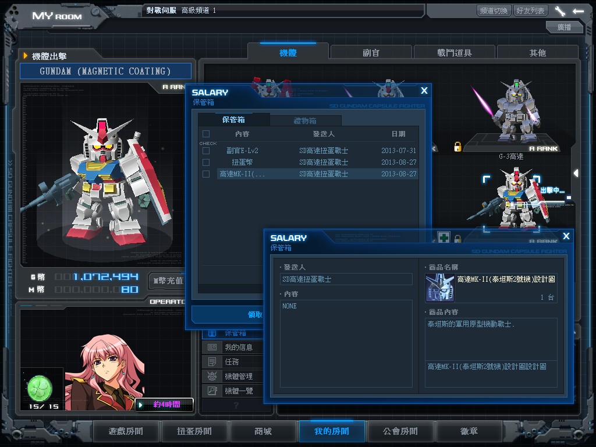Click the 頻道切換 button

(x=494, y=10)
